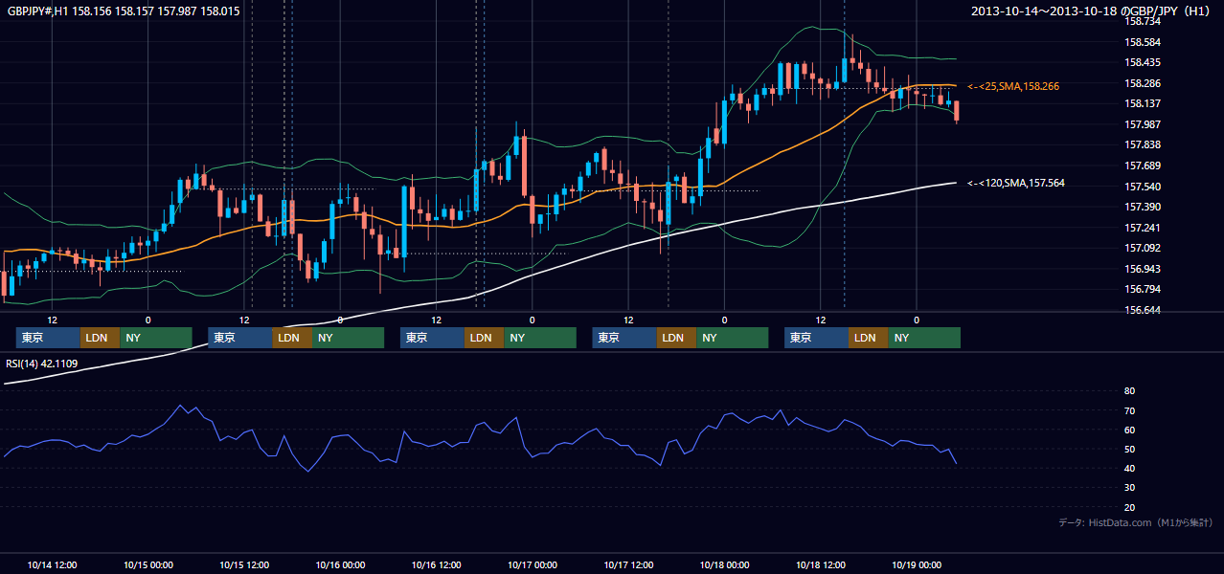This screenshot has width=1224, height=574.
Task: Click the 10/19 00:00 time axis label
Action: [x=917, y=564]
